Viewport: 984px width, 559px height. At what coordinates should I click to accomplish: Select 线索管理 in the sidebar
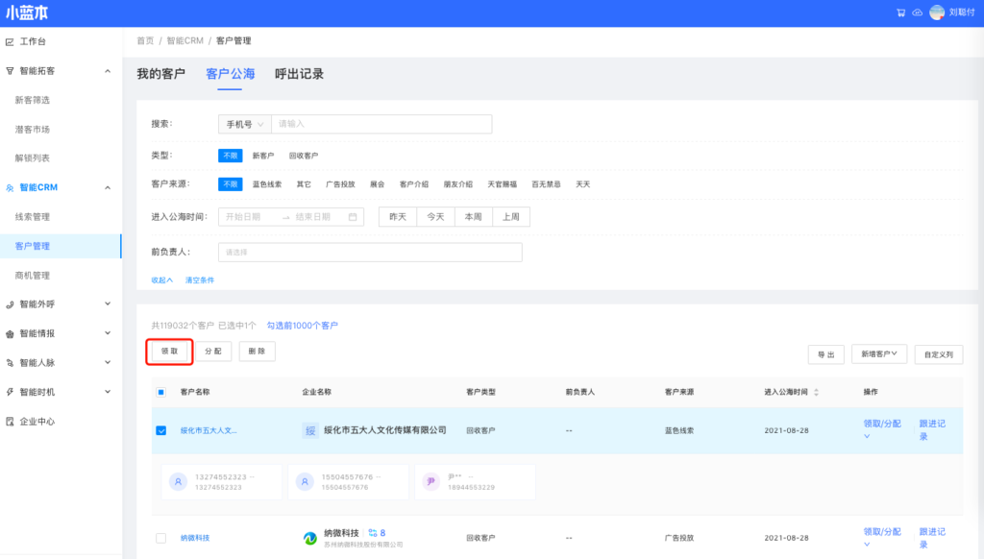tap(33, 217)
